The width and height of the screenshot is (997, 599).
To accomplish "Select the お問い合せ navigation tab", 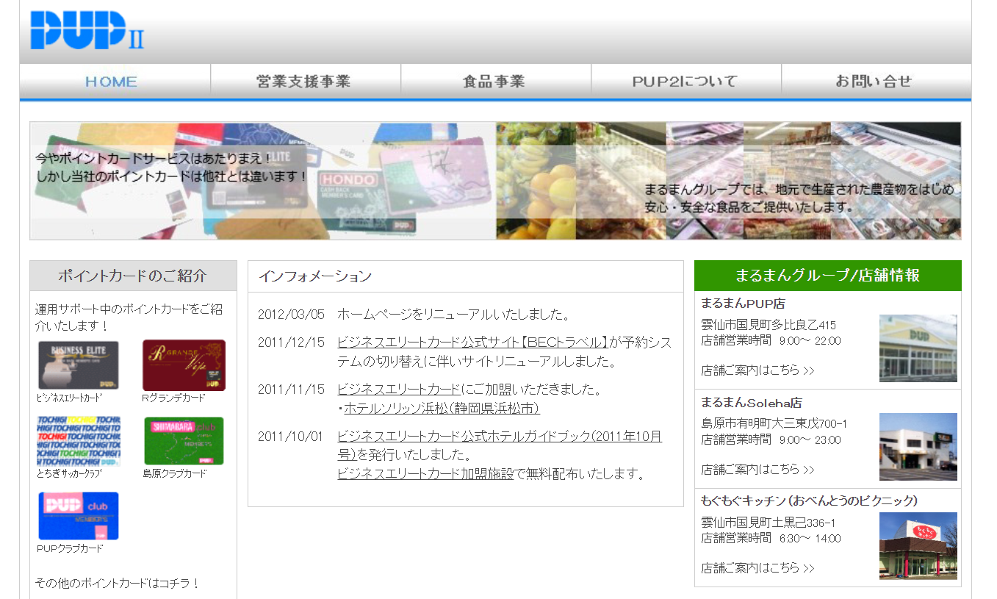I will click(876, 81).
